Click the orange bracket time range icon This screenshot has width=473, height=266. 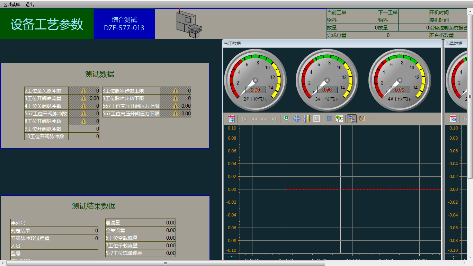click(x=362, y=119)
